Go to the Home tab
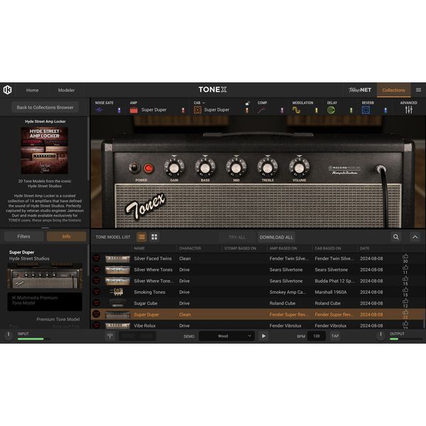426x426 pixels. point(33,90)
